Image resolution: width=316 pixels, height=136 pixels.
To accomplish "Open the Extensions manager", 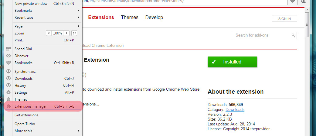I will click(x=31, y=106).
